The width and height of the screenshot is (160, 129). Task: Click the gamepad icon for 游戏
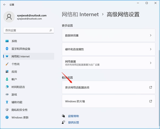point(7,94)
